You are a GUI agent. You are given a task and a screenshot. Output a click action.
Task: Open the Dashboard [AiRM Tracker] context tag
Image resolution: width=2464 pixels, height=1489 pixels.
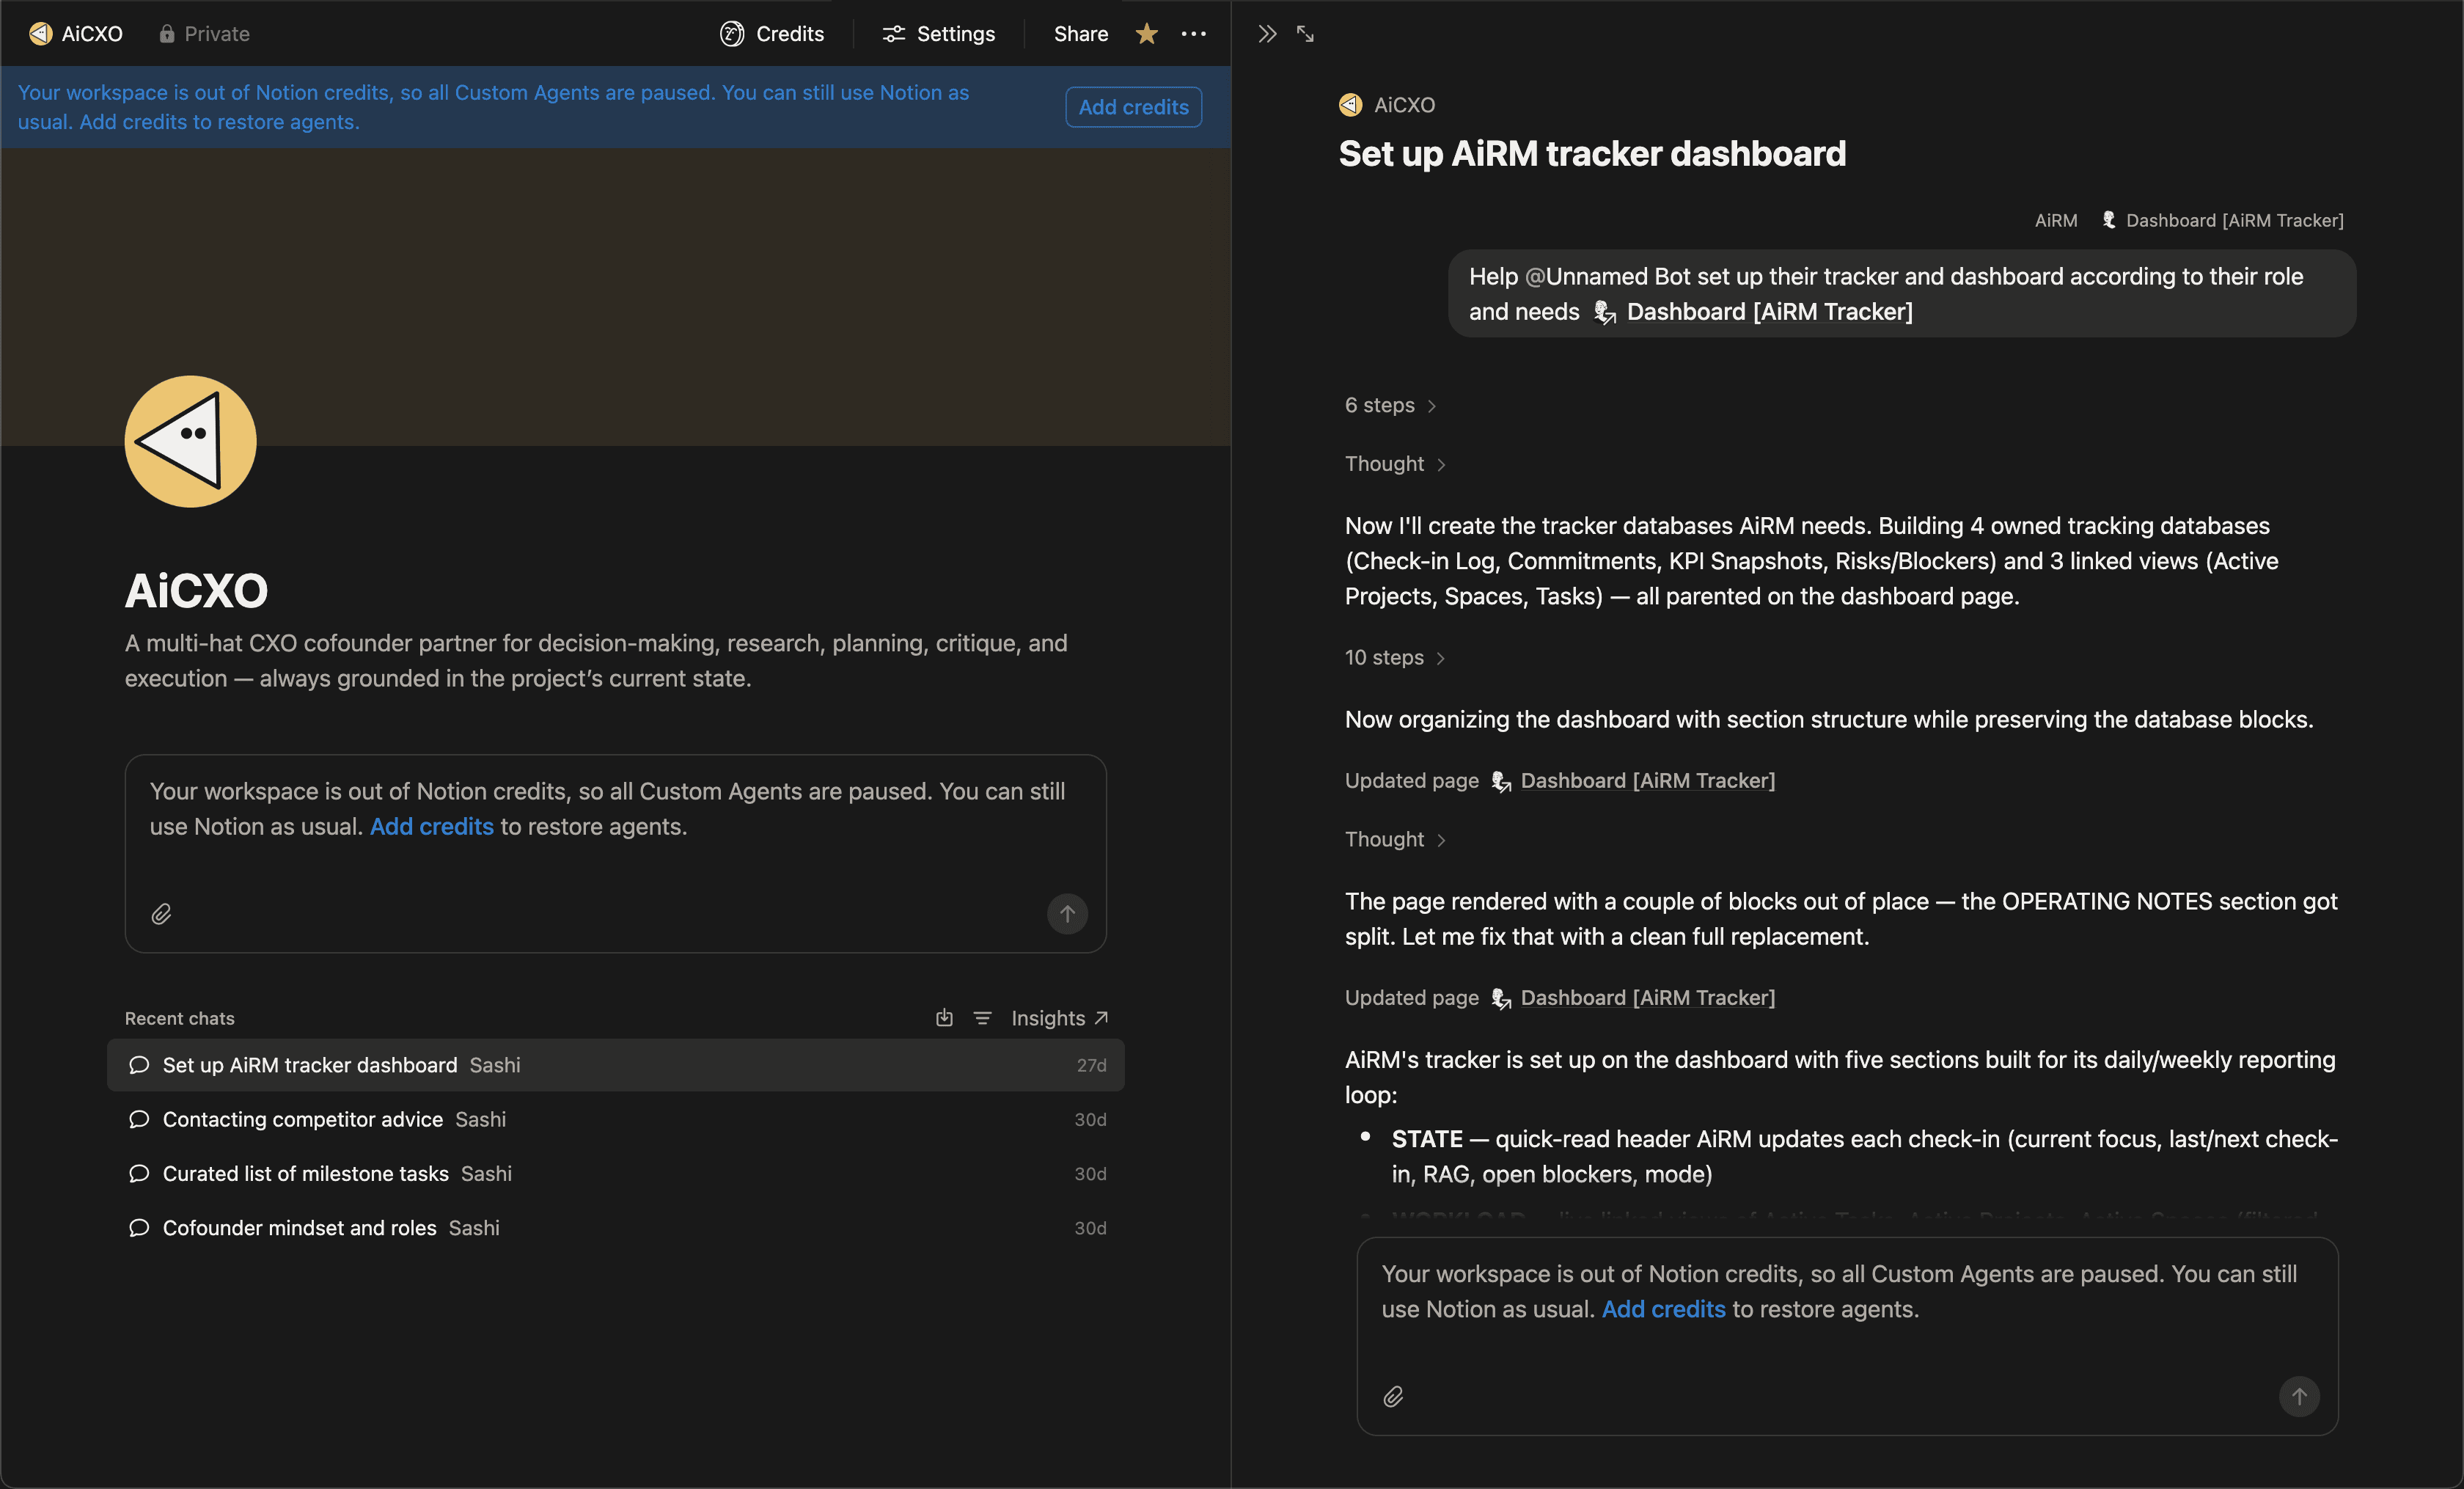[x=2222, y=220]
